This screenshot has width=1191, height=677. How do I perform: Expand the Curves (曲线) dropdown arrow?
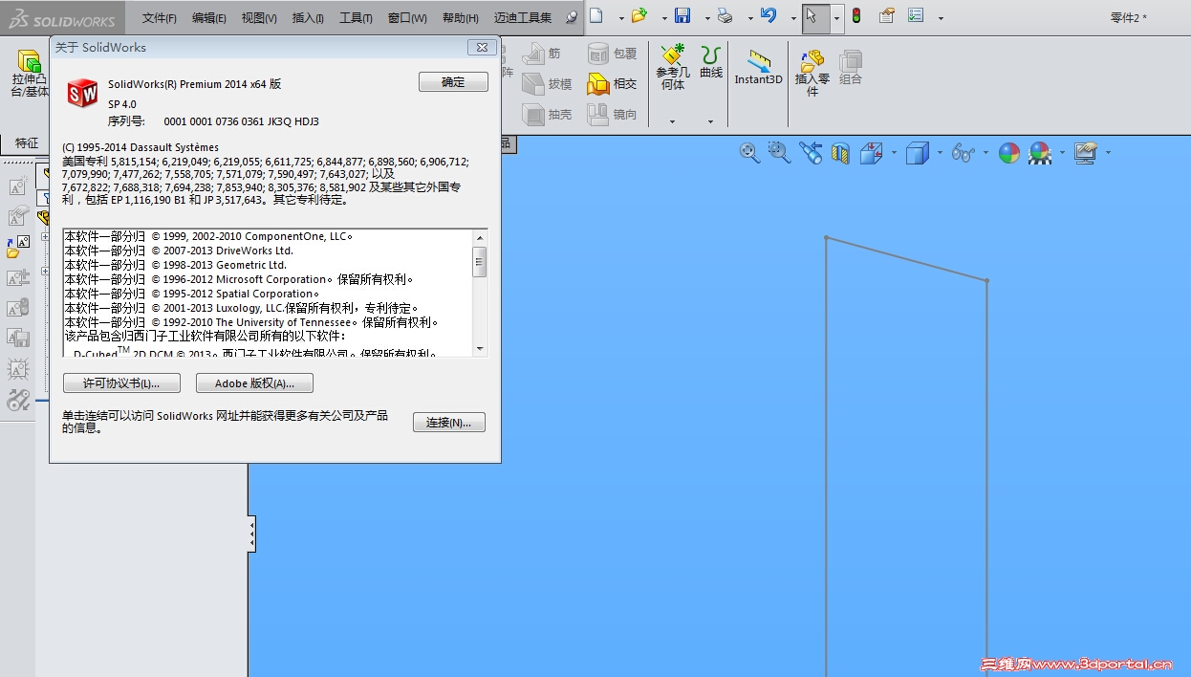pyautogui.click(x=710, y=121)
